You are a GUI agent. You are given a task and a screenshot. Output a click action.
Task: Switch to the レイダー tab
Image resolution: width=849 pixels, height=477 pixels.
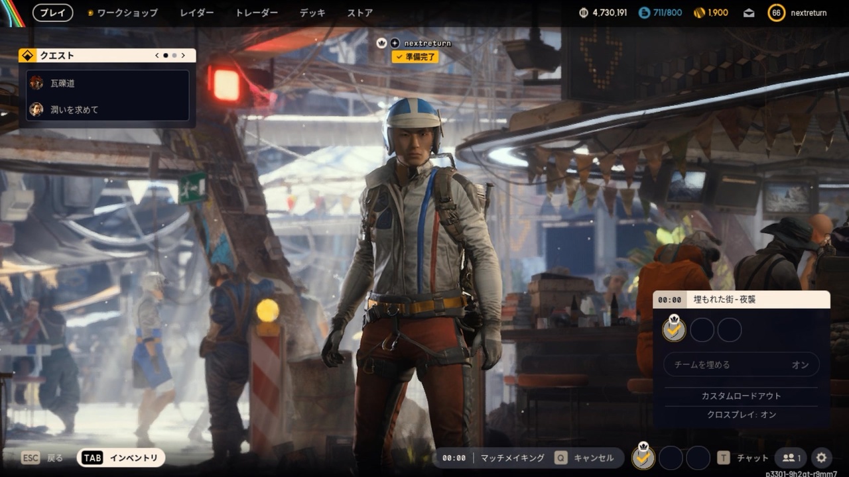pyautogui.click(x=196, y=13)
